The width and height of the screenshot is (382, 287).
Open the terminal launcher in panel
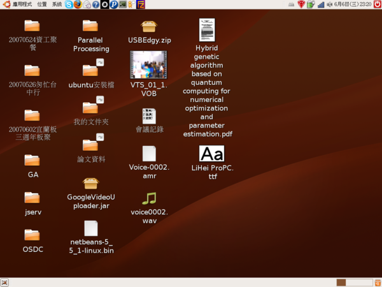point(123,4)
